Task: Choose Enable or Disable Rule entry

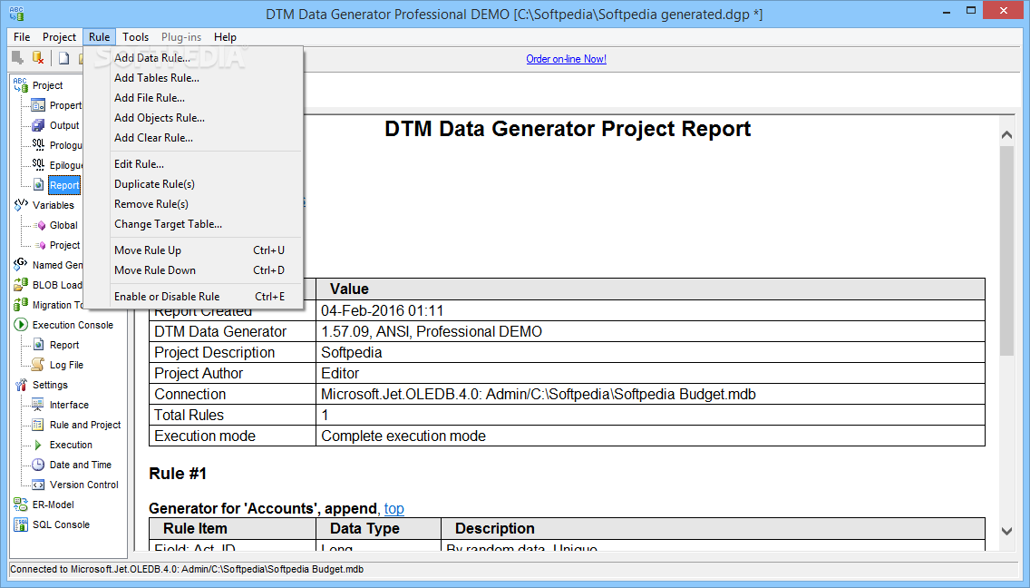Action: pyautogui.click(x=193, y=296)
